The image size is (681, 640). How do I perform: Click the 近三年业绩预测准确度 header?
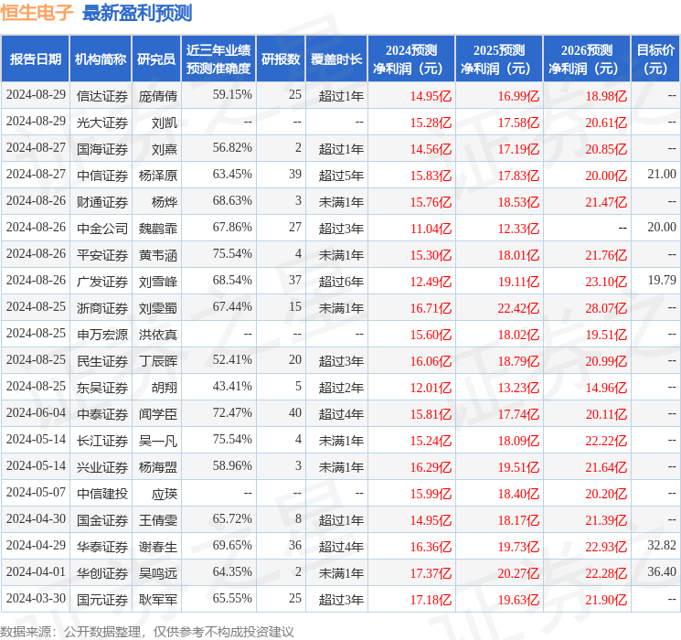point(218,59)
